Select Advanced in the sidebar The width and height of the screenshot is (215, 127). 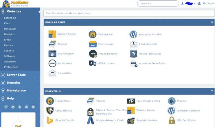click(x=10, y=62)
